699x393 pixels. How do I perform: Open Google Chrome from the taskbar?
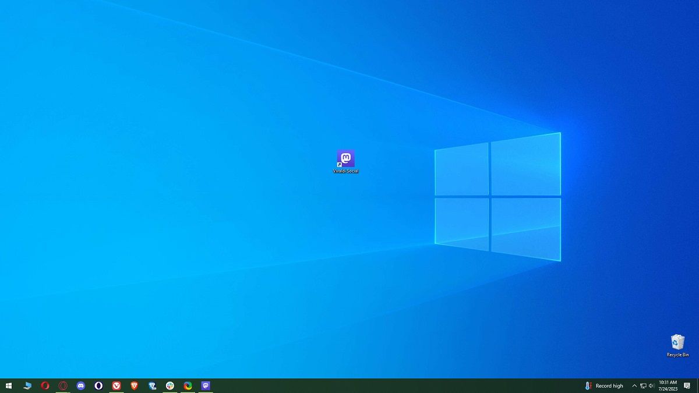point(188,385)
